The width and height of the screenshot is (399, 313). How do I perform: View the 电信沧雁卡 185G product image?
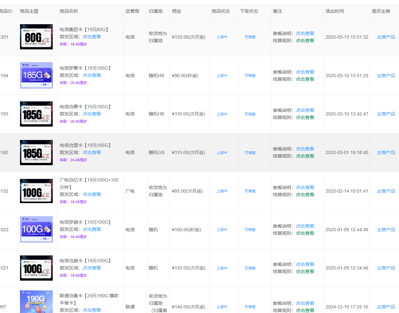[x=36, y=114]
